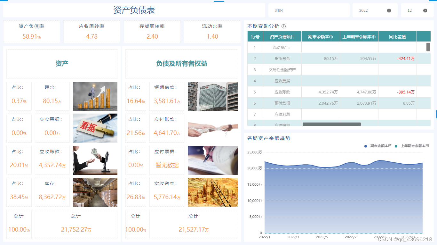Open the 2022 year selector
Screen dimensions: 437x245
click(x=375, y=10)
